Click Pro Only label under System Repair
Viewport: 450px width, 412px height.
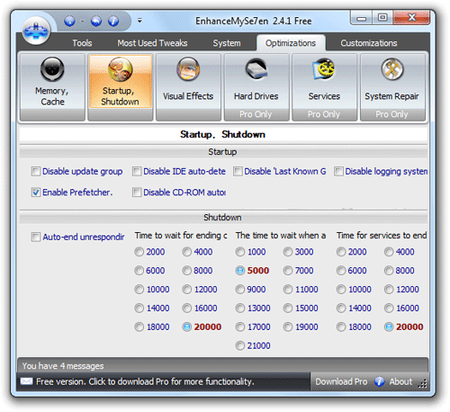pos(391,114)
